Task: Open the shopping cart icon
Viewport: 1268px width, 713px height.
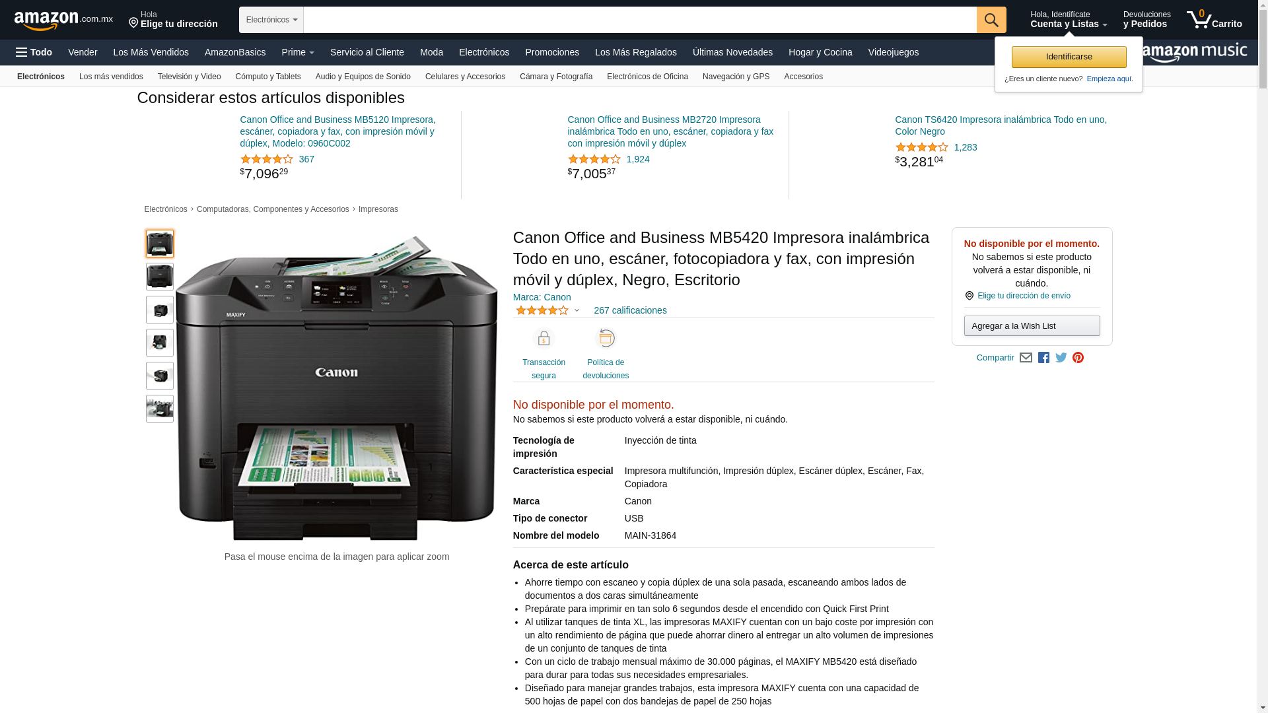Action: pyautogui.click(x=1214, y=20)
